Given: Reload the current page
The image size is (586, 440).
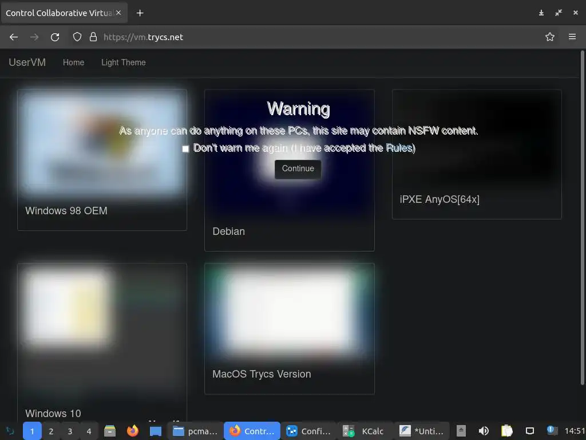Looking at the screenshot, I should pyautogui.click(x=55, y=37).
